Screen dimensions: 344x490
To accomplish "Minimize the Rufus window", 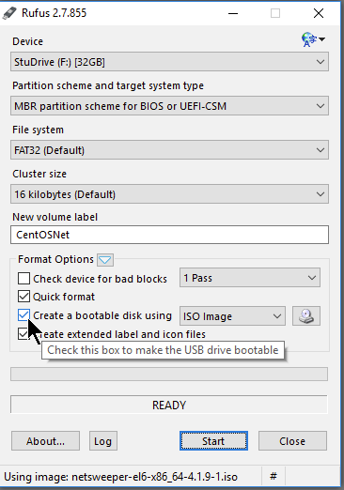I will [x=233, y=13].
